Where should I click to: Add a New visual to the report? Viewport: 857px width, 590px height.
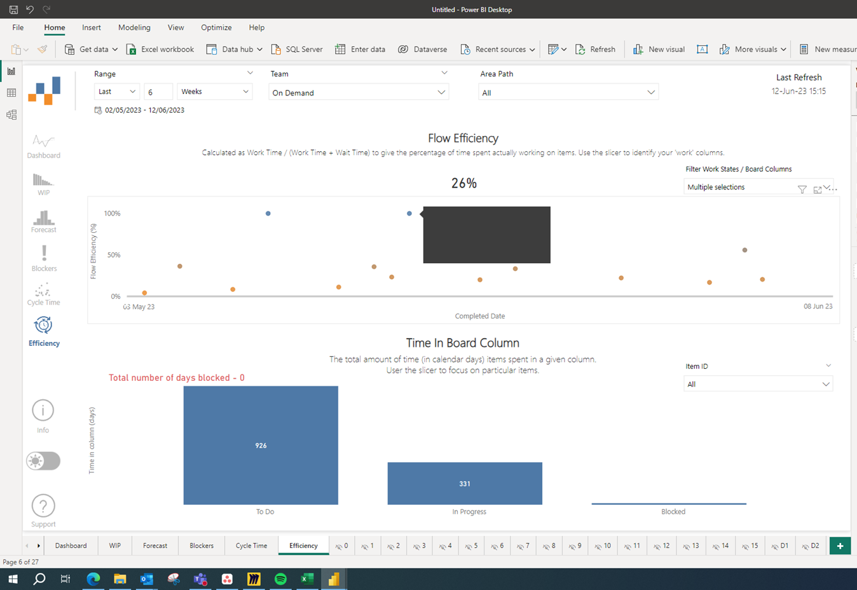659,49
